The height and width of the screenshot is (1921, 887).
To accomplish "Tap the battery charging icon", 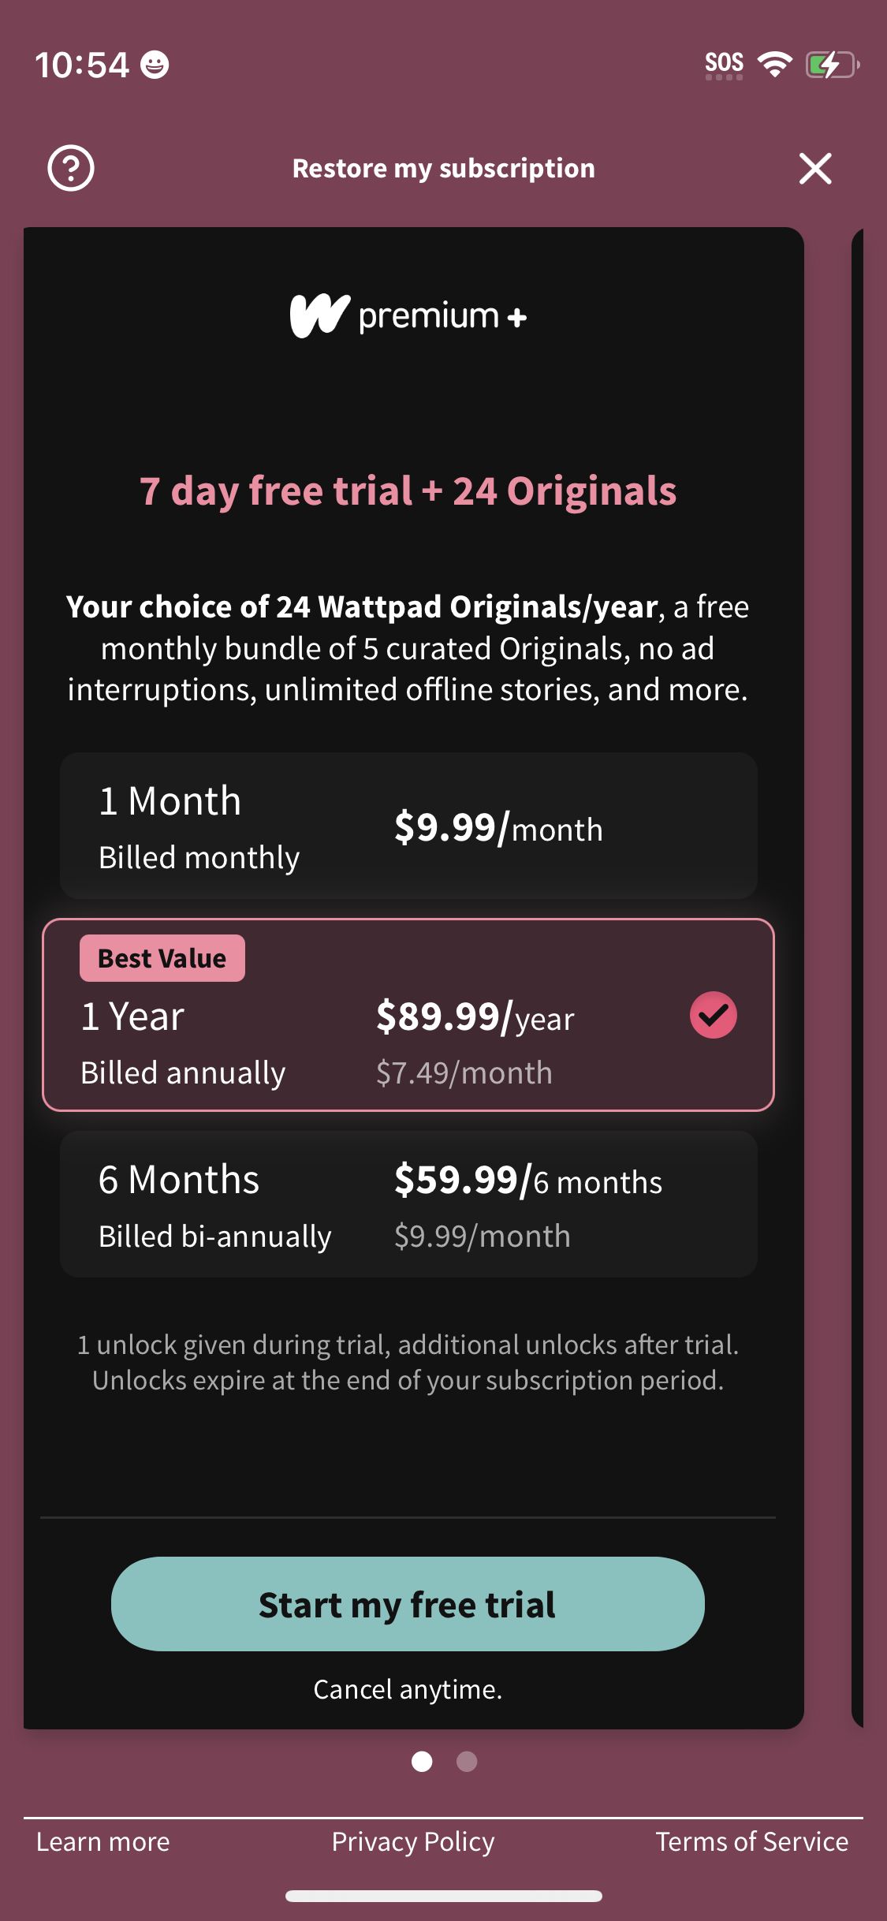I will click(x=831, y=64).
